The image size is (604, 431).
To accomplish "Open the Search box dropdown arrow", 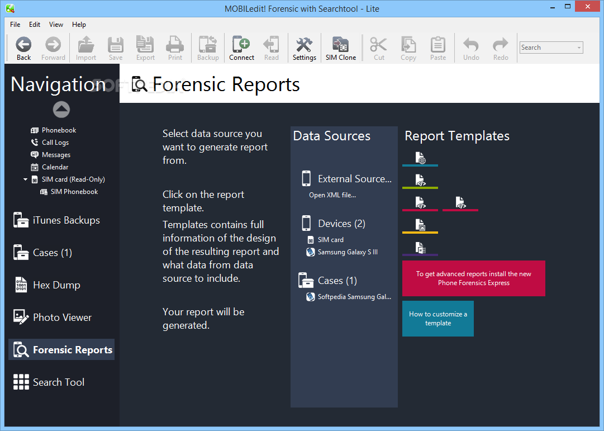I will click(x=579, y=48).
